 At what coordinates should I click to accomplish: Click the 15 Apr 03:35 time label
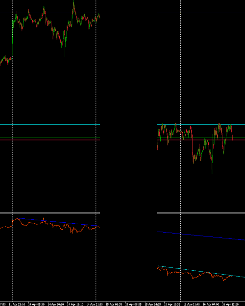114,304
